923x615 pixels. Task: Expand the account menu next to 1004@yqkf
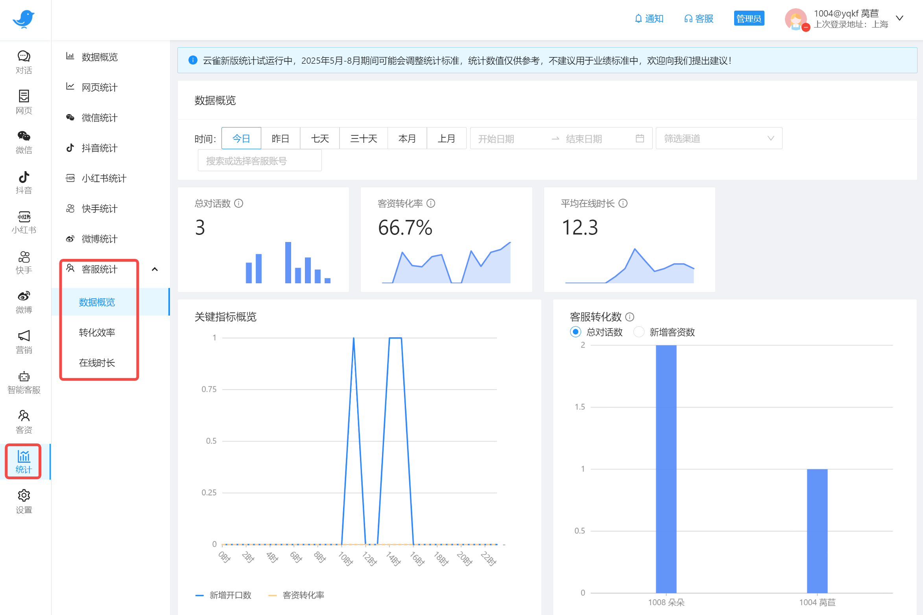(x=899, y=18)
